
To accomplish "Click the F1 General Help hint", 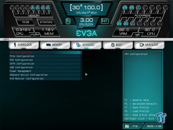I will (137, 100).
